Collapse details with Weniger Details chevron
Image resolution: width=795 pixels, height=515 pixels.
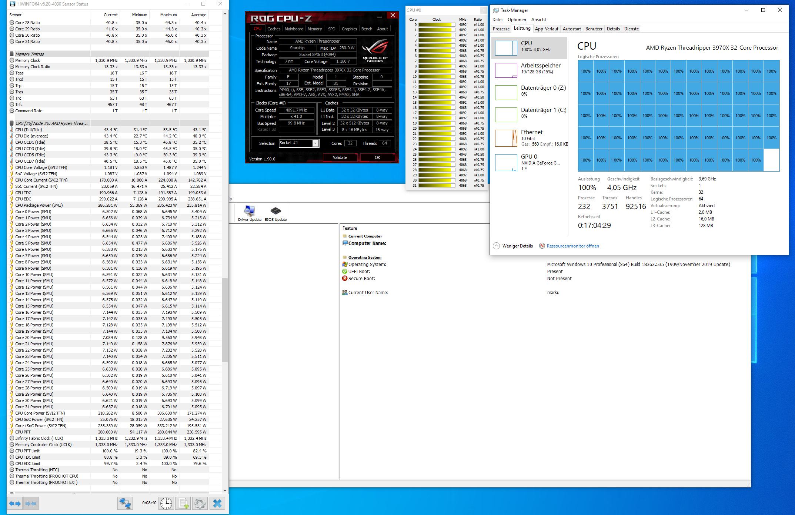click(497, 246)
